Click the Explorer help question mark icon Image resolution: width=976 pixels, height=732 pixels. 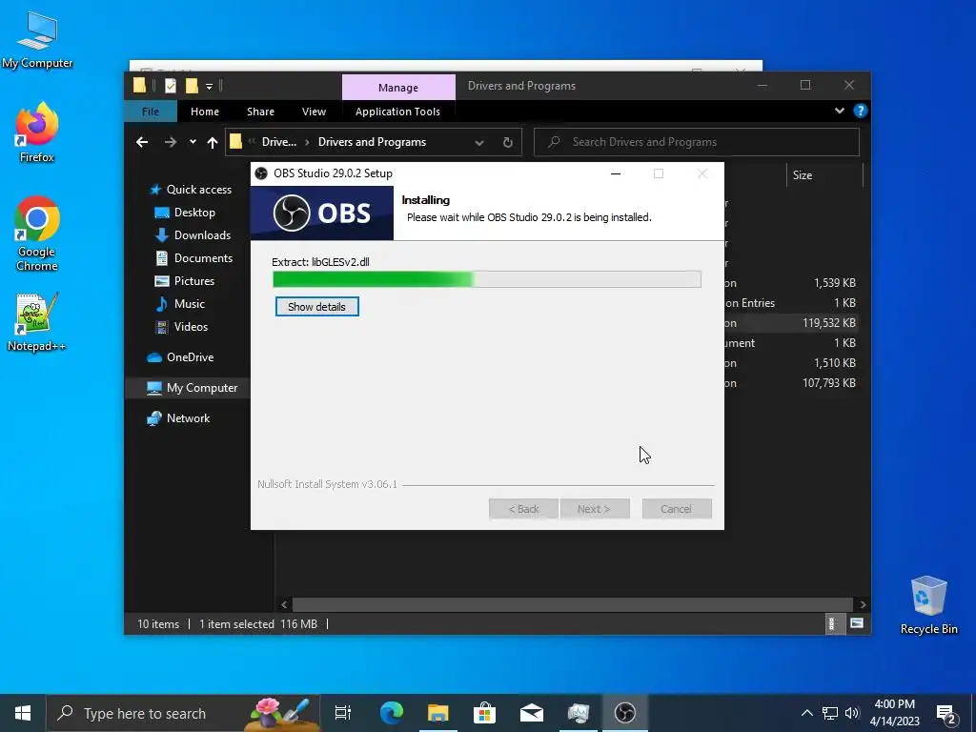861,111
